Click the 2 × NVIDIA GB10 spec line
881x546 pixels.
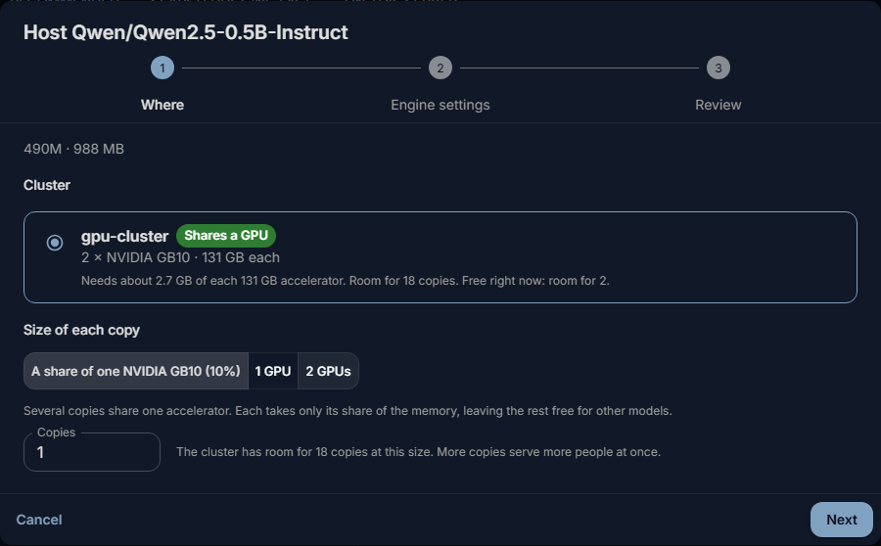pyautogui.click(x=180, y=258)
